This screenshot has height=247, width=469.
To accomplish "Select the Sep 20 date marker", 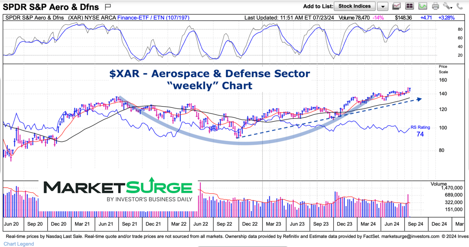I will click(x=35, y=224).
